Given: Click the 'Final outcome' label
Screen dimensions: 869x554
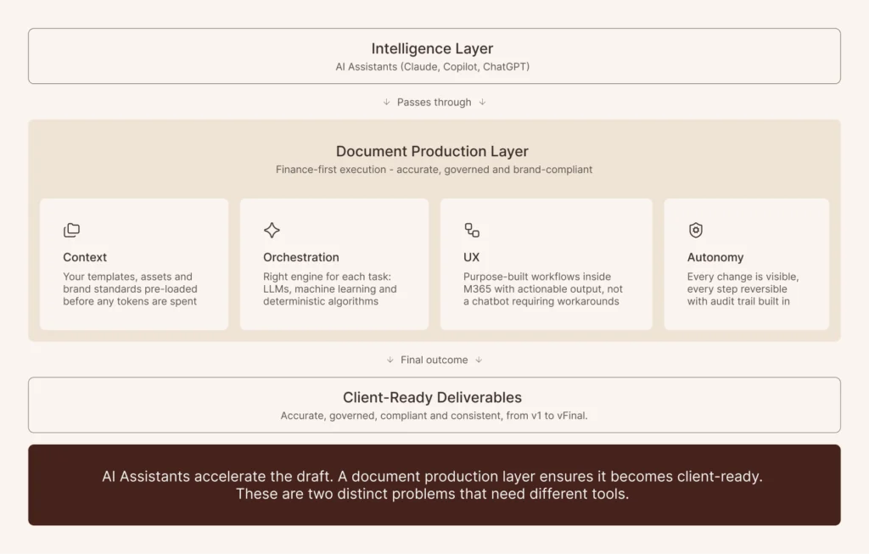Looking at the screenshot, I should (434, 360).
